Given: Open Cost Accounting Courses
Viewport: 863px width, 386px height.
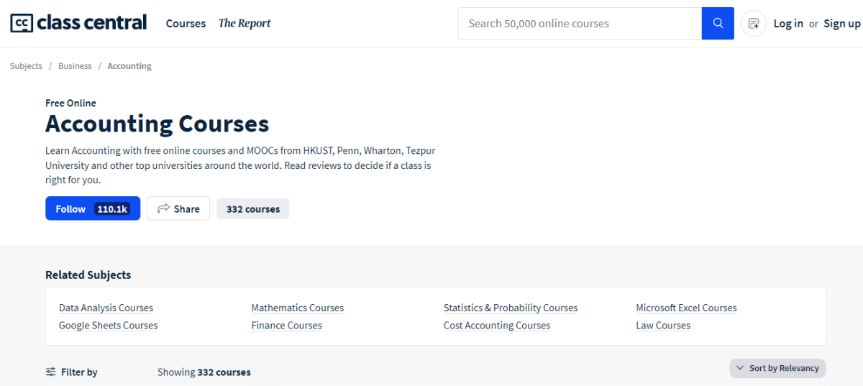Looking at the screenshot, I should 497,326.
